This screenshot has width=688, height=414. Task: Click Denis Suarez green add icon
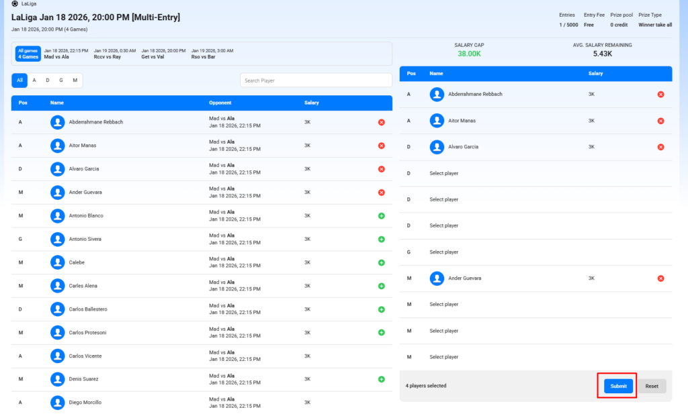click(382, 379)
